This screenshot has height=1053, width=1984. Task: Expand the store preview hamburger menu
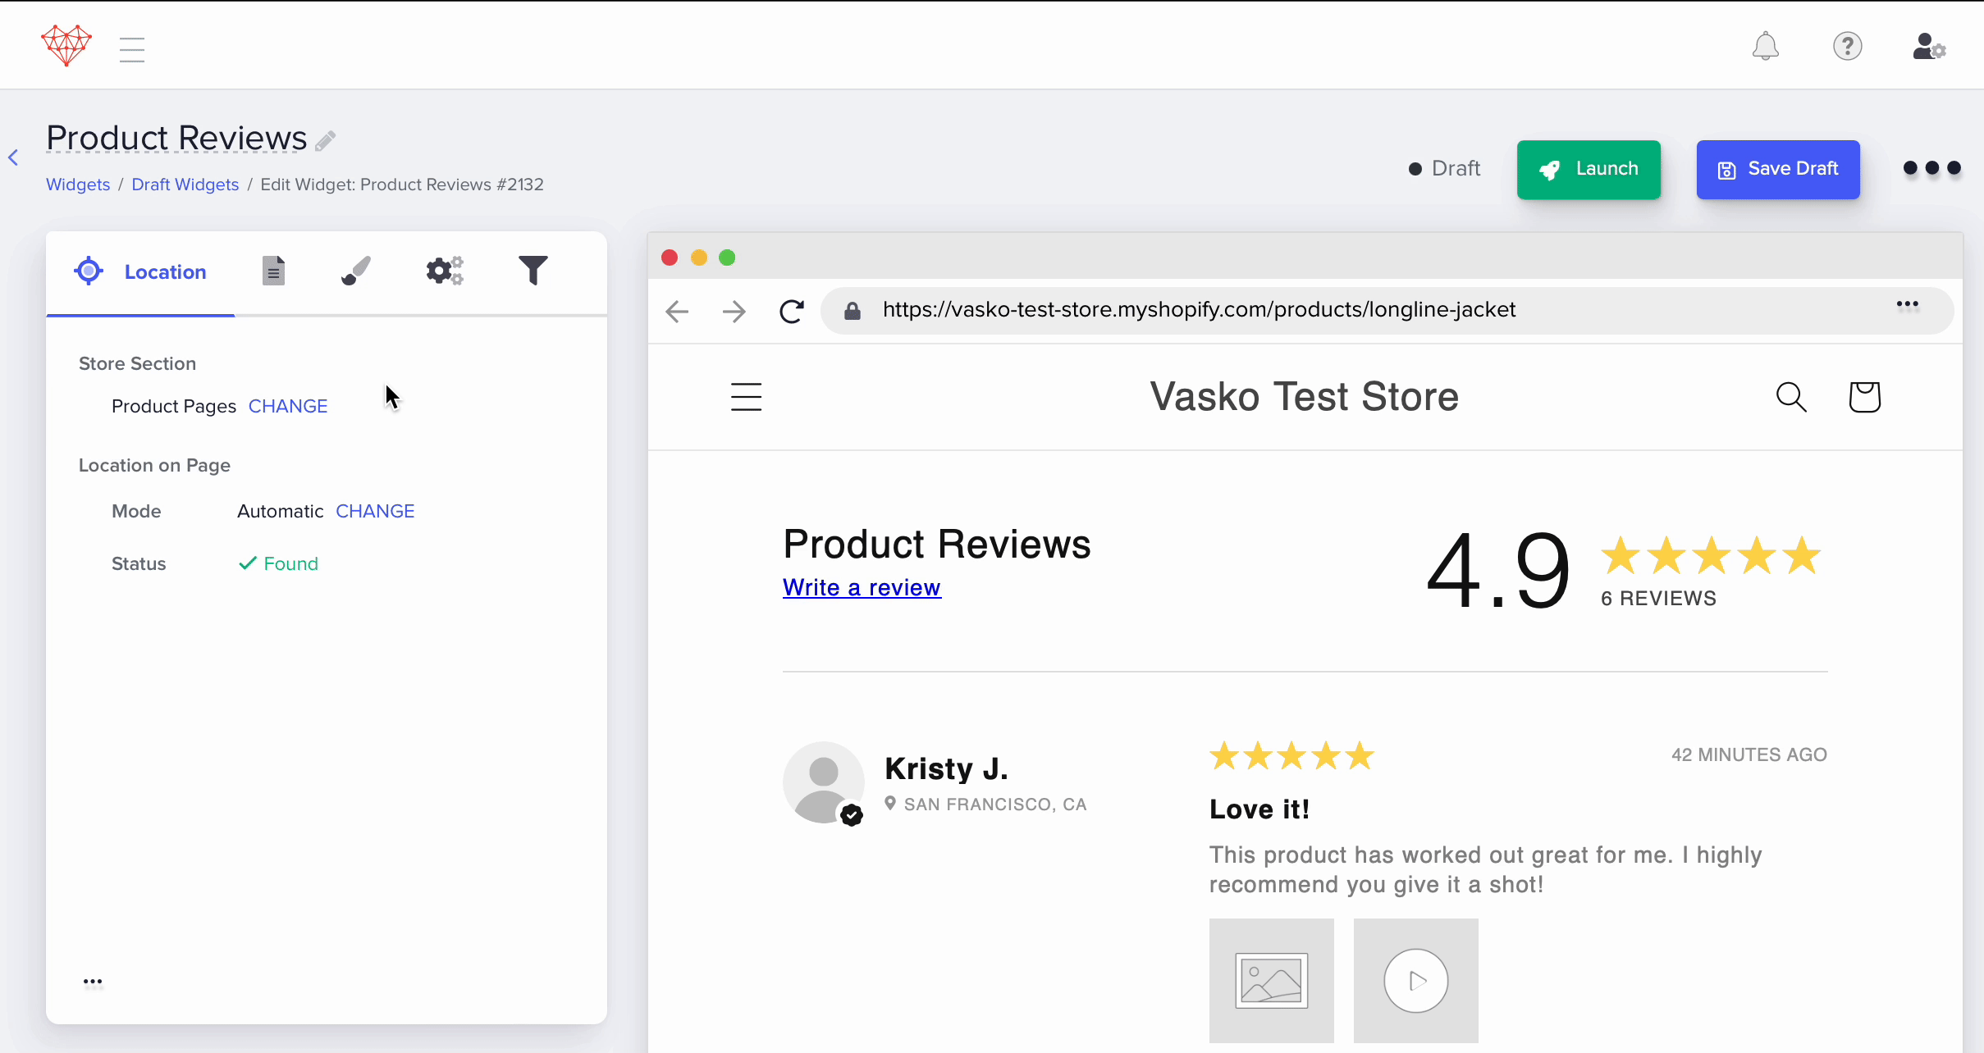[746, 396]
